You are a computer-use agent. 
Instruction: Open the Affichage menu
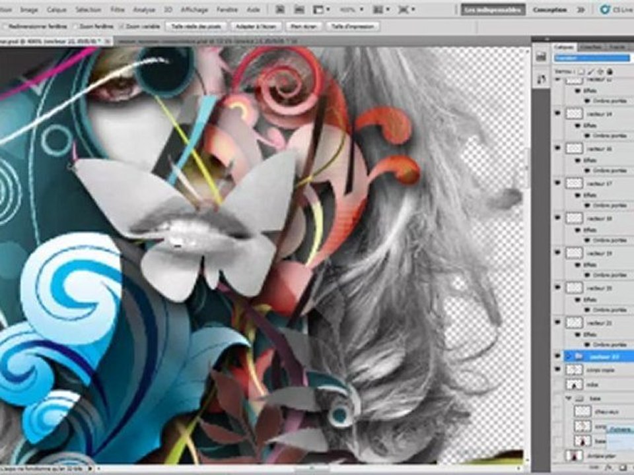click(194, 9)
